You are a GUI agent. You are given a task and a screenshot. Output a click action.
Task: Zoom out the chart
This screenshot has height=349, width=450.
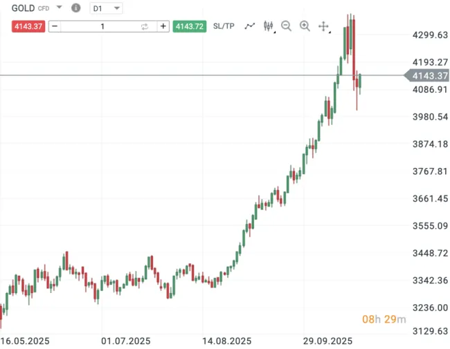[x=287, y=26]
